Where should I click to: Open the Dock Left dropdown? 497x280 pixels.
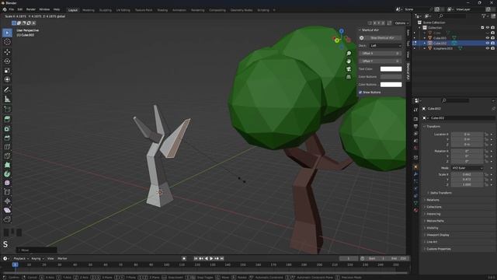pyautogui.click(x=385, y=46)
